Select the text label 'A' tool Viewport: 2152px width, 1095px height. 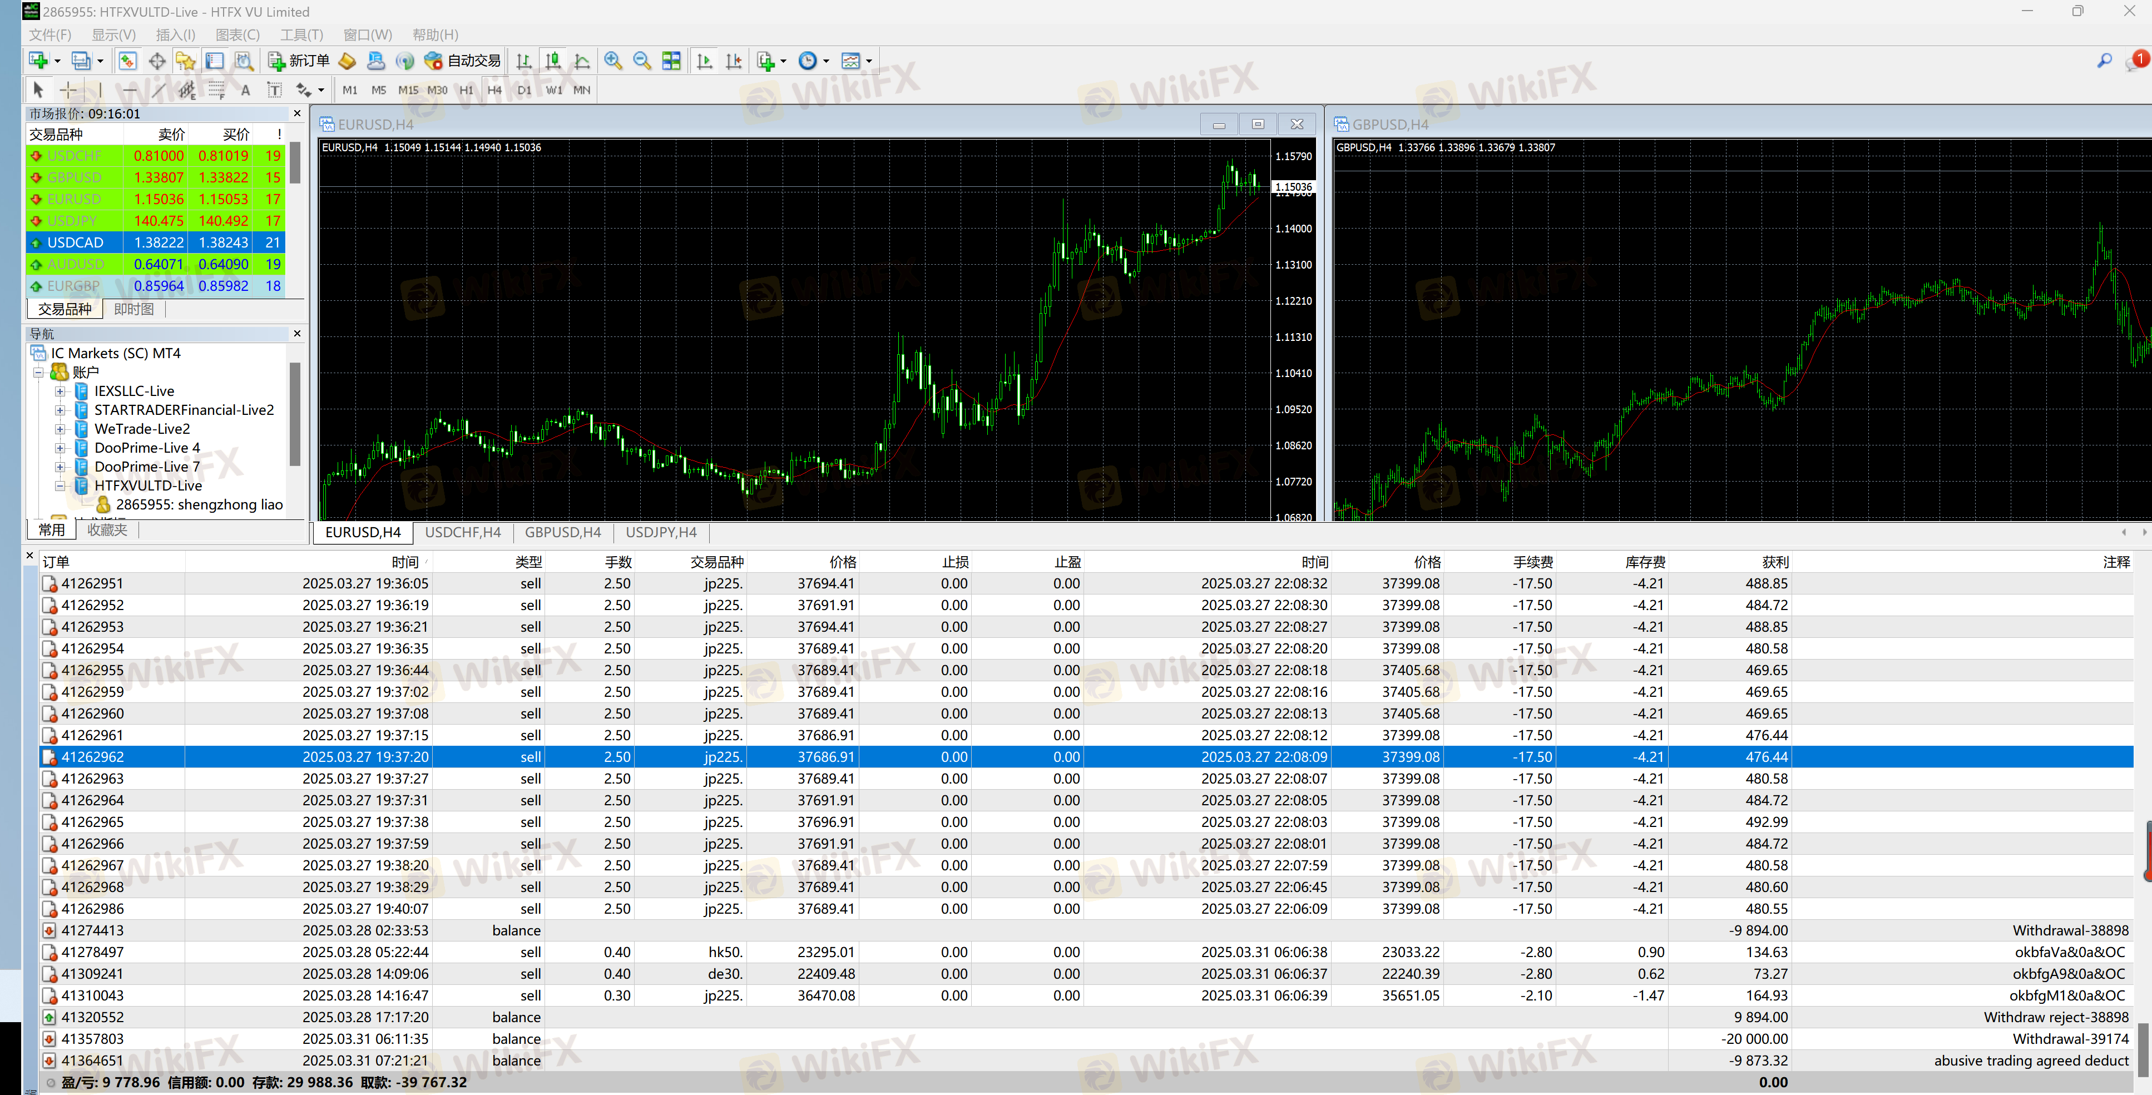(245, 90)
